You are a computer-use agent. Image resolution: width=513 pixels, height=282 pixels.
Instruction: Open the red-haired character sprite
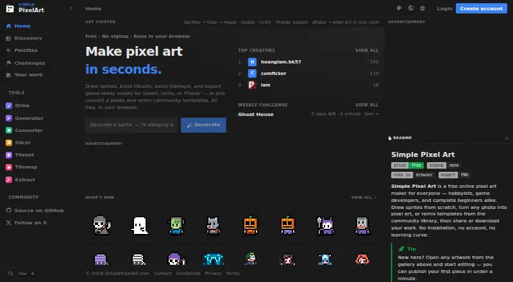pos(362,260)
